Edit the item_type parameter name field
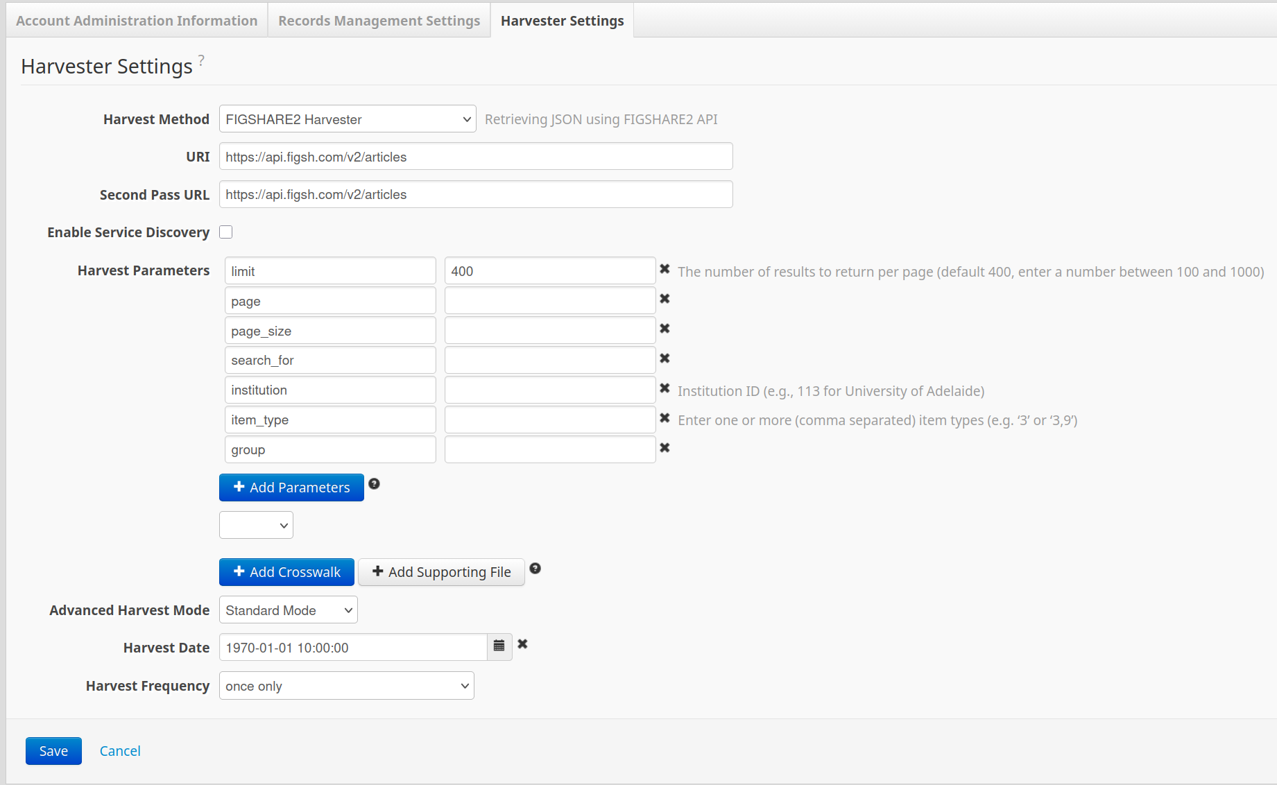The width and height of the screenshot is (1277, 785). click(x=330, y=420)
